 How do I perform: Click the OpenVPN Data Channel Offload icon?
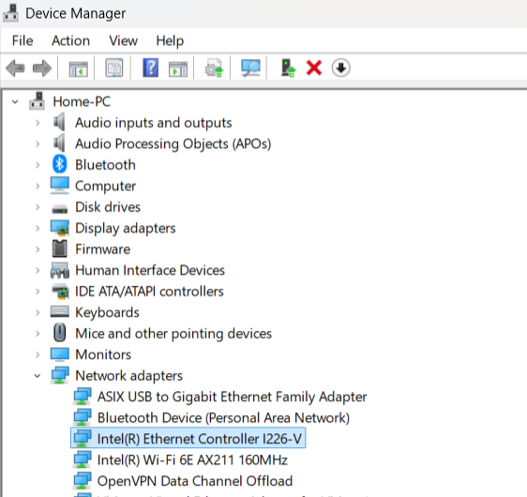pyautogui.click(x=83, y=480)
